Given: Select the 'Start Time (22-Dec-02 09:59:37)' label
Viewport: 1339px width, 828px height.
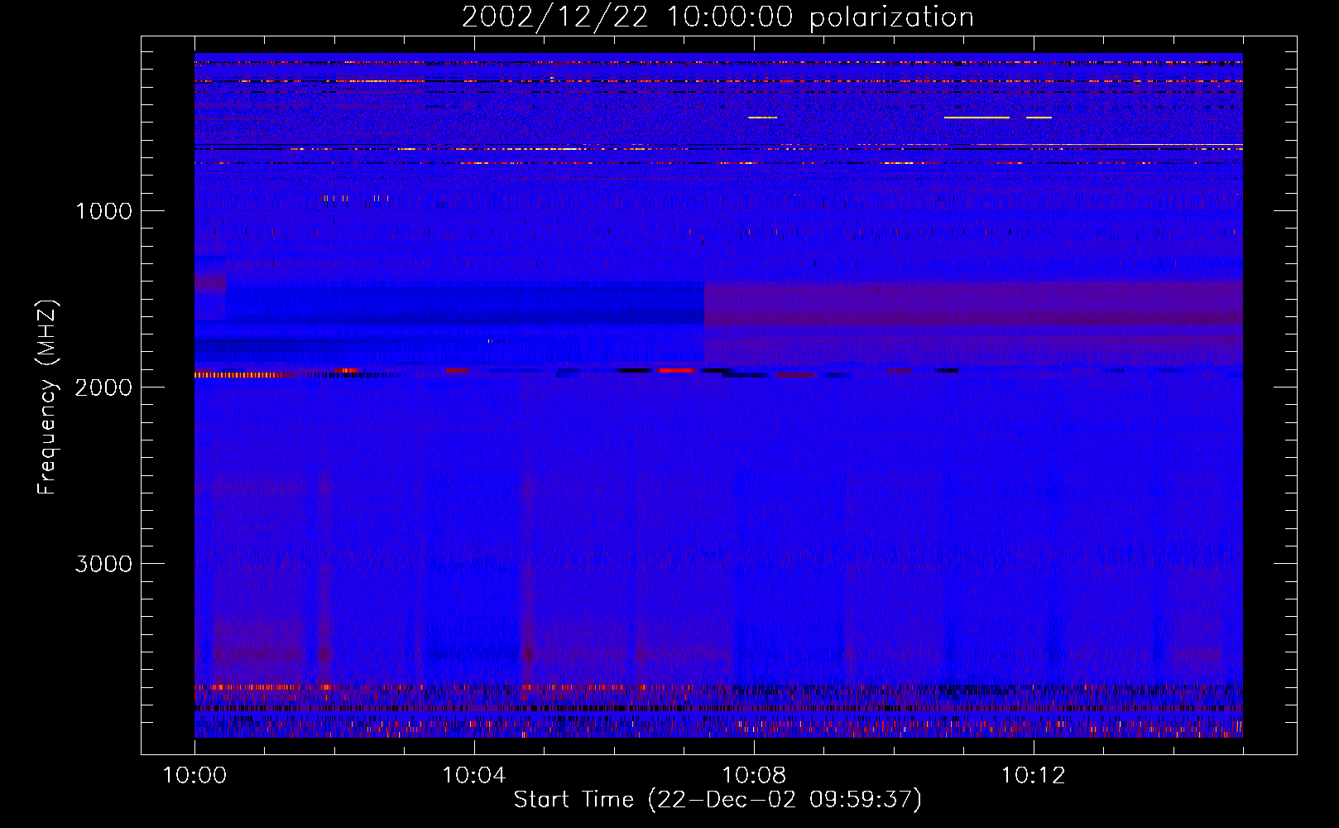Looking at the screenshot, I should click(717, 800).
